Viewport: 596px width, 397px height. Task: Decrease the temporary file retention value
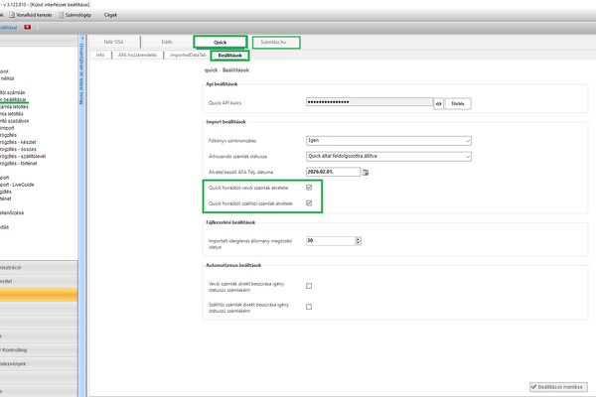coord(358,243)
